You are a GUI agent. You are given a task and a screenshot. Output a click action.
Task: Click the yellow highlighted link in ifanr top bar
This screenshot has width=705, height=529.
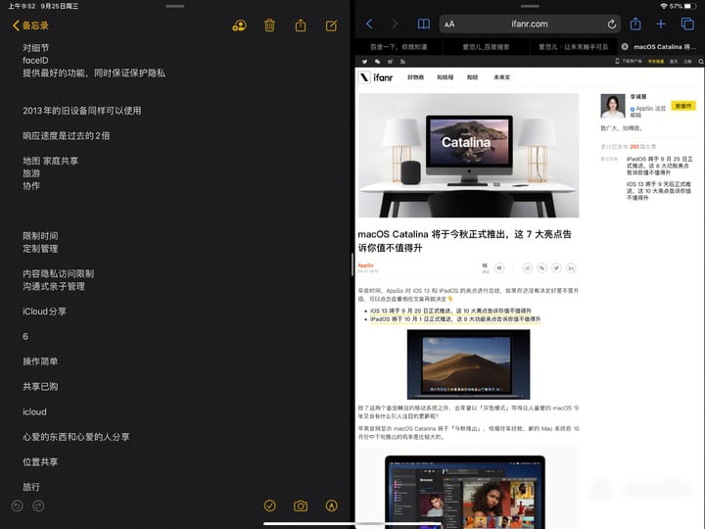[656, 62]
